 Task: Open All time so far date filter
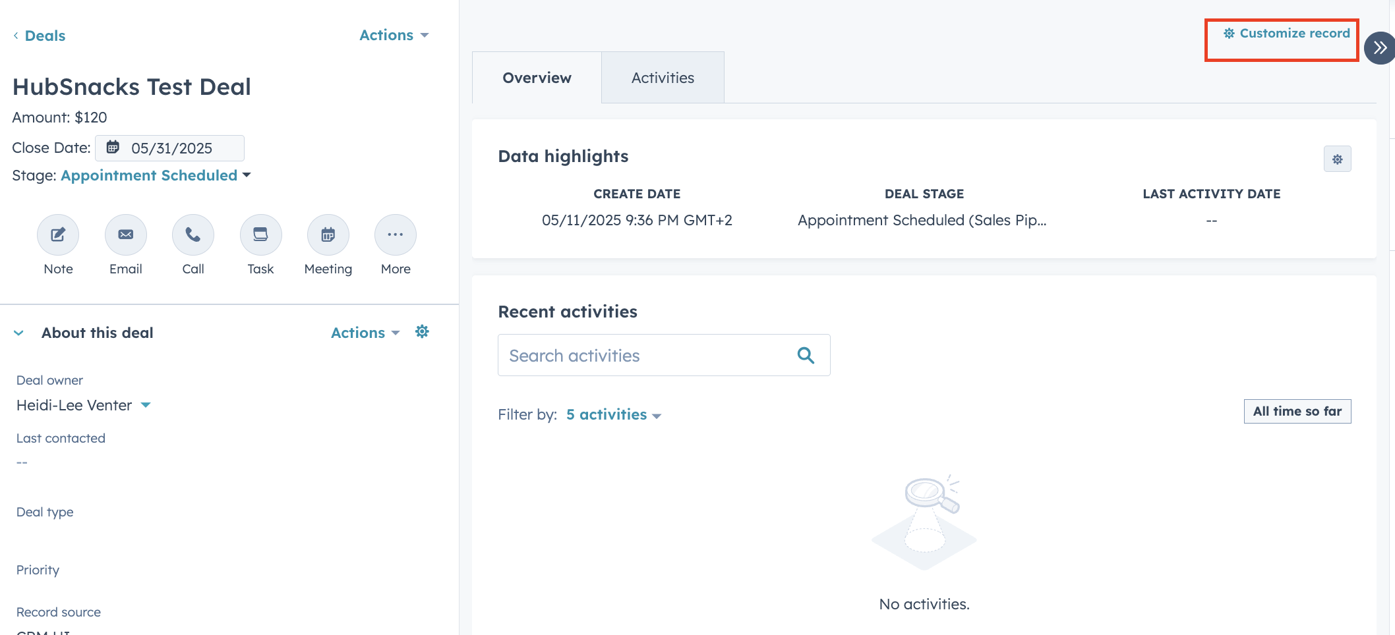(x=1297, y=411)
